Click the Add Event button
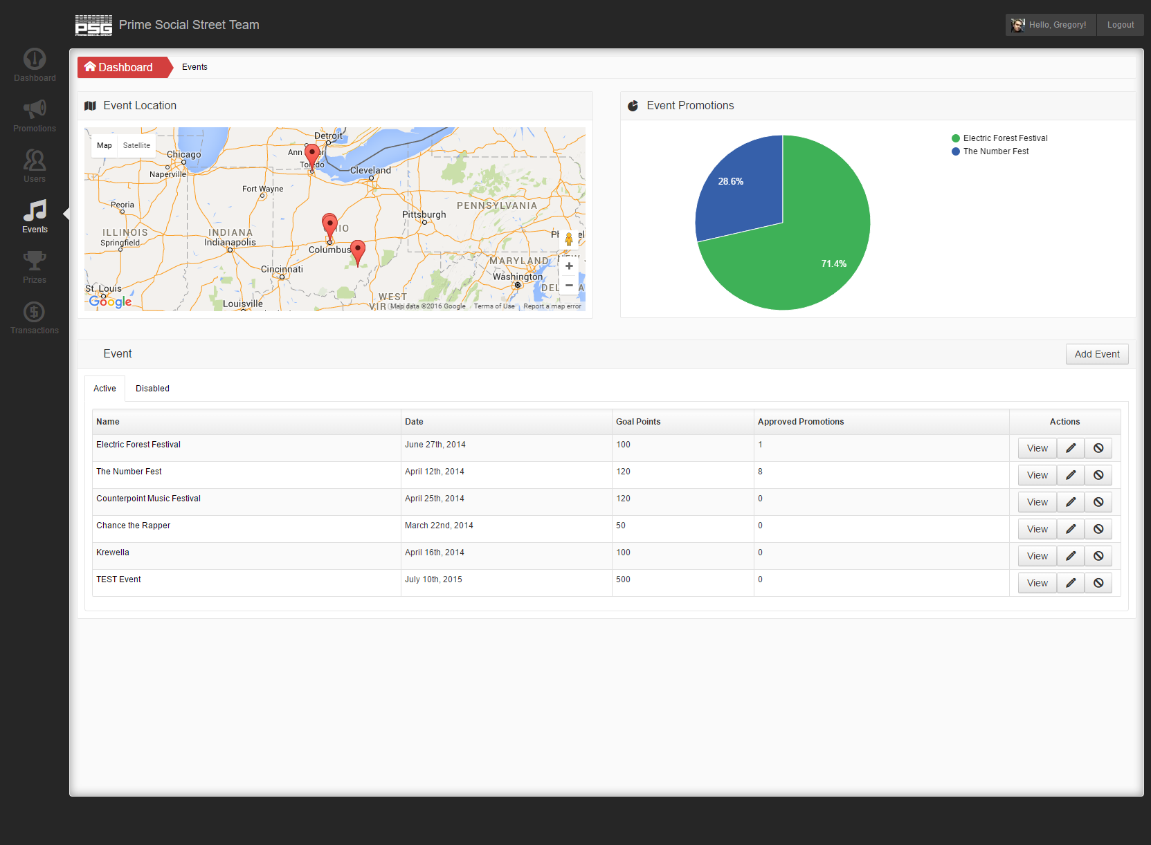 coord(1096,354)
